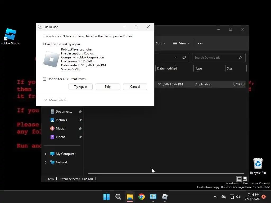
Task: Select the file row dated 7/15/2023 6:42 PM
Action: pyautogui.click(x=200, y=84)
